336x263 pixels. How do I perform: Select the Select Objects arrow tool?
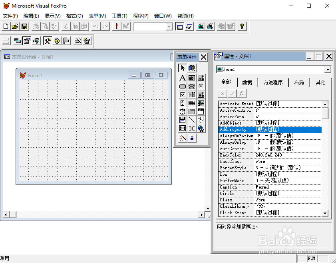[182, 68]
